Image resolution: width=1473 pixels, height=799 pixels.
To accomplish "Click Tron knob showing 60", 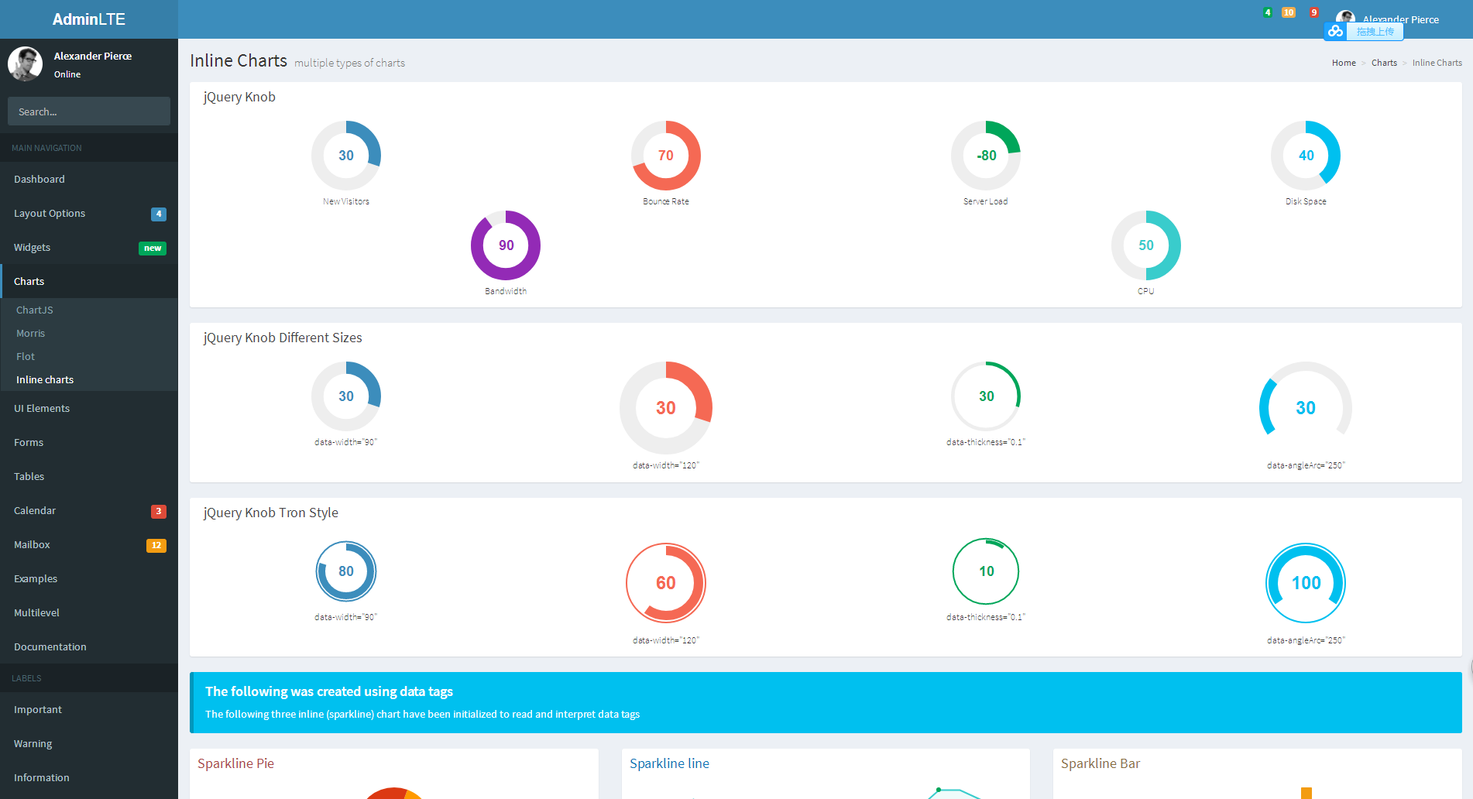I will pyautogui.click(x=666, y=583).
